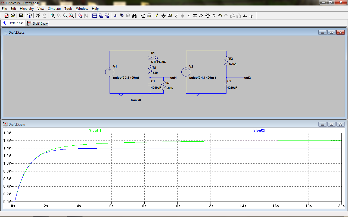The width and height of the screenshot is (348, 217).
Task: Click the Zoom to Fit icon
Action: point(72,16)
